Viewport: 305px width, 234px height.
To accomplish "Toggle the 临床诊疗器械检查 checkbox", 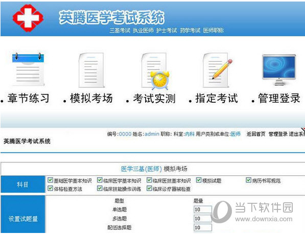I will pos(149,188).
